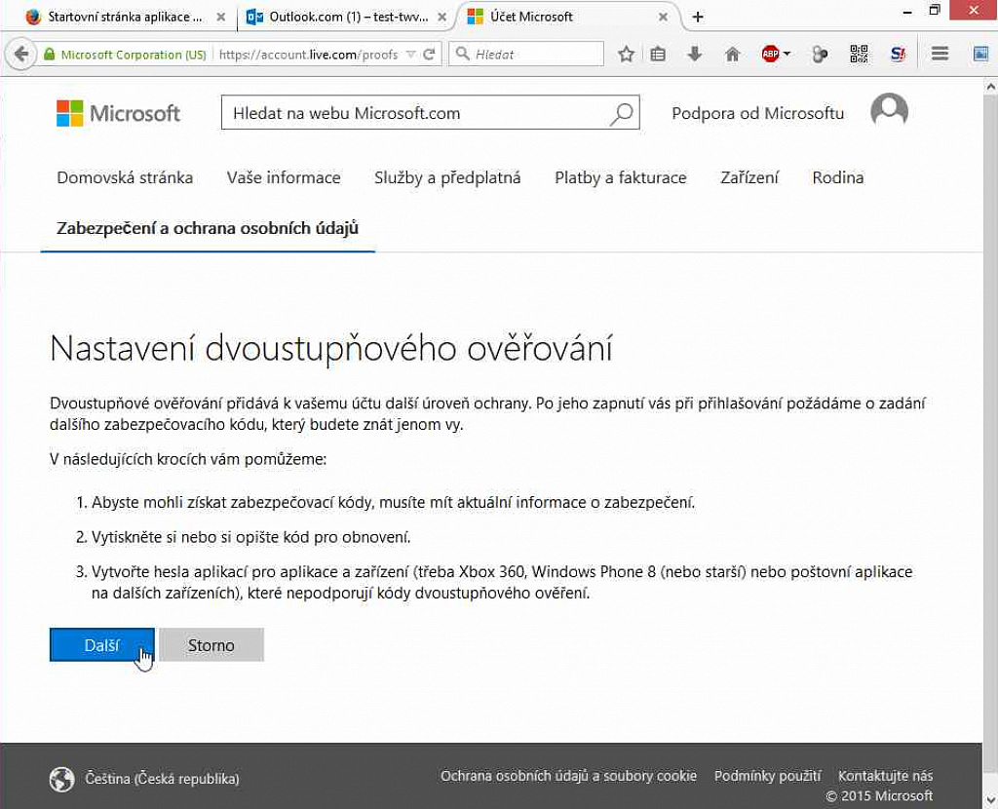Go to the browser Home icon
This screenshot has width=998, height=809.
point(732,55)
